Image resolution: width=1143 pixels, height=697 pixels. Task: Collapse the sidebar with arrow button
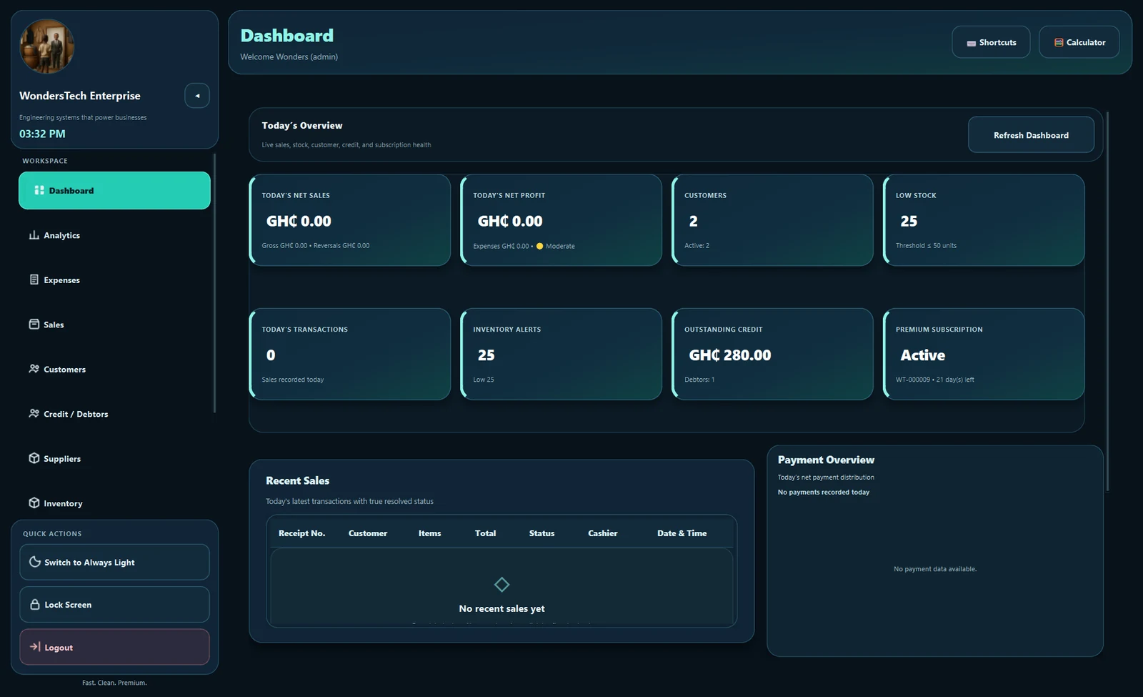click(197, 96)
